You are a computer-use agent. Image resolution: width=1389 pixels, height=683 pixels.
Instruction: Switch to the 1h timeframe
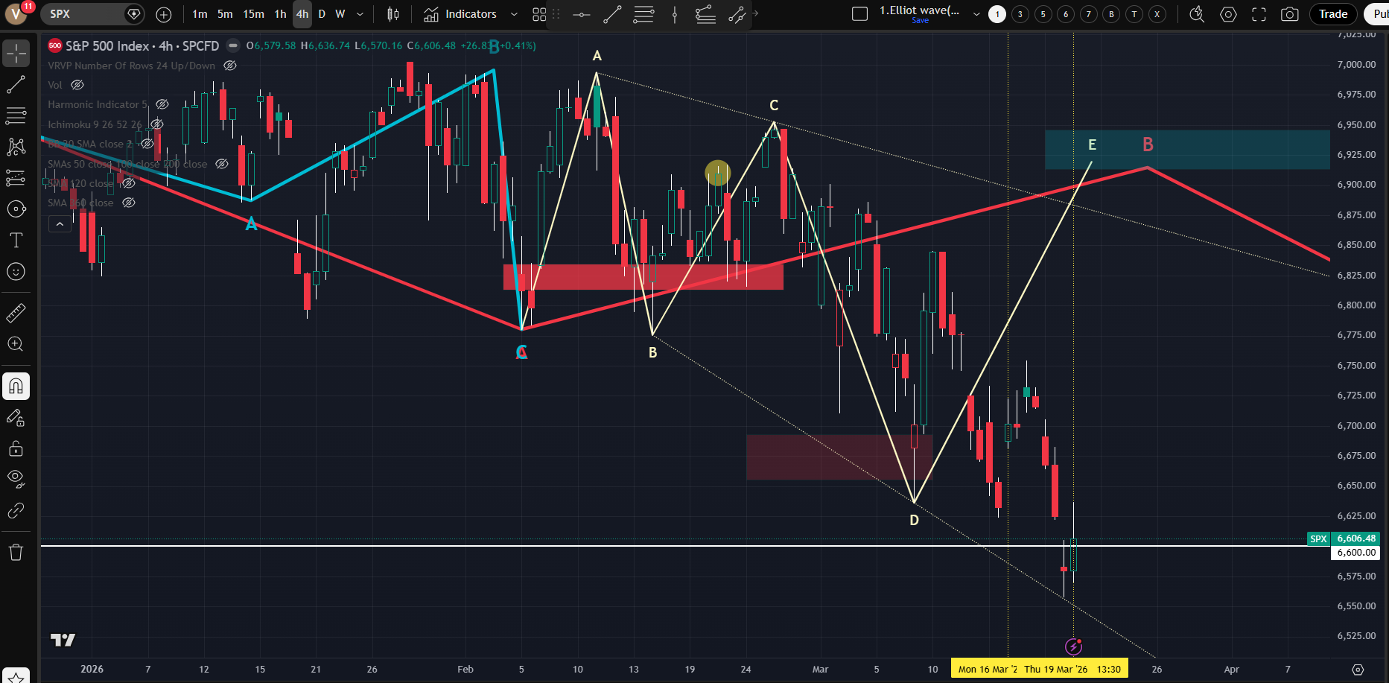pos(280,14)
